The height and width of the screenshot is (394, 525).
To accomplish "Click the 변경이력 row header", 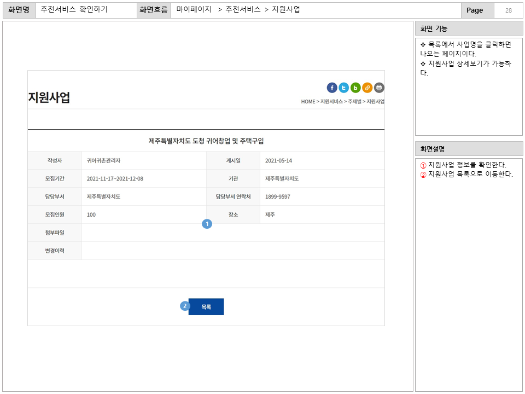I will pyautogui.click(x=55, y=251).
